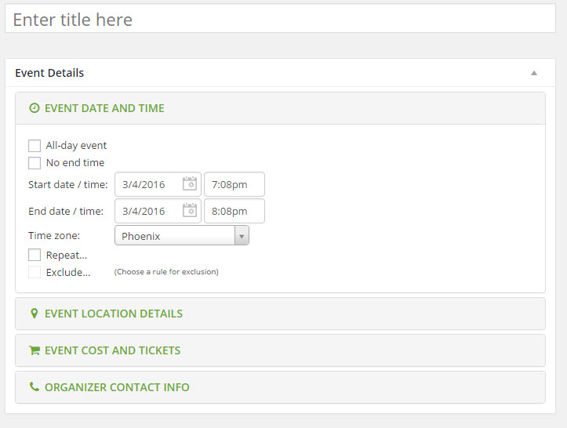
Task: Edit the 8:08pm end time field
Action: (x=234, y=211)
